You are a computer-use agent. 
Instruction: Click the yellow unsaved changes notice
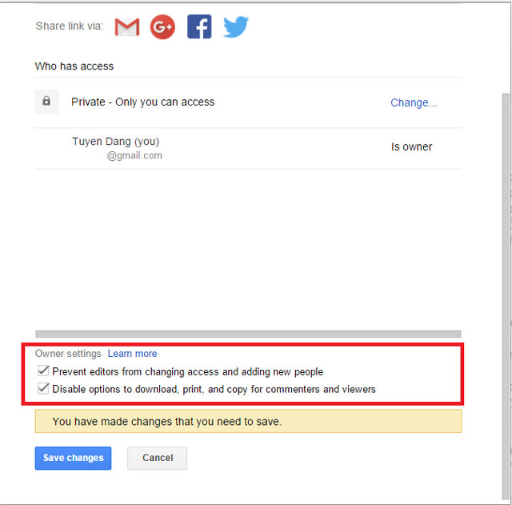(x=248, y=421)
